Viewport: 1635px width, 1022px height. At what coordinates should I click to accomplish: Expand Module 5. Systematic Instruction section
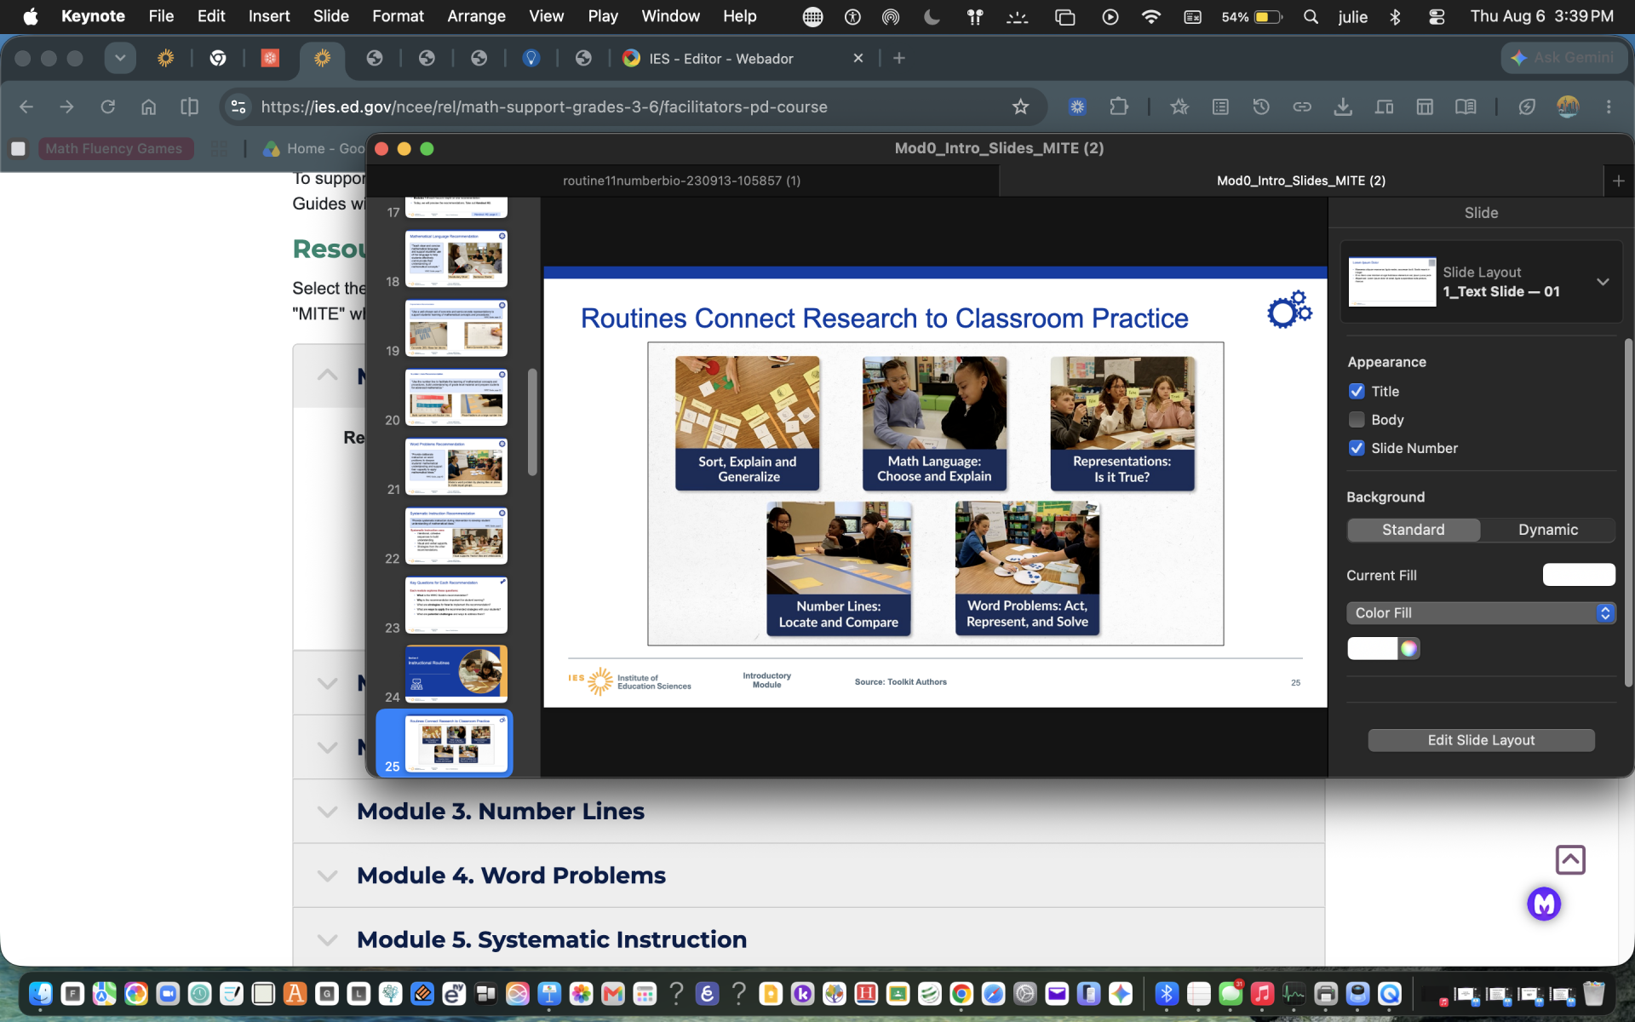(808, 939)
